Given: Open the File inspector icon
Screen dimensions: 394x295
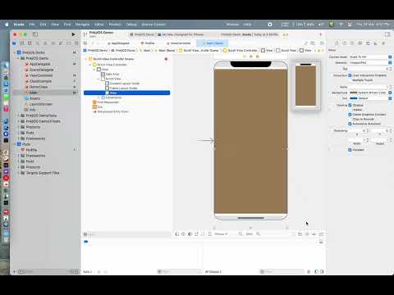Looking at the screenshot, I should (337, 43).
